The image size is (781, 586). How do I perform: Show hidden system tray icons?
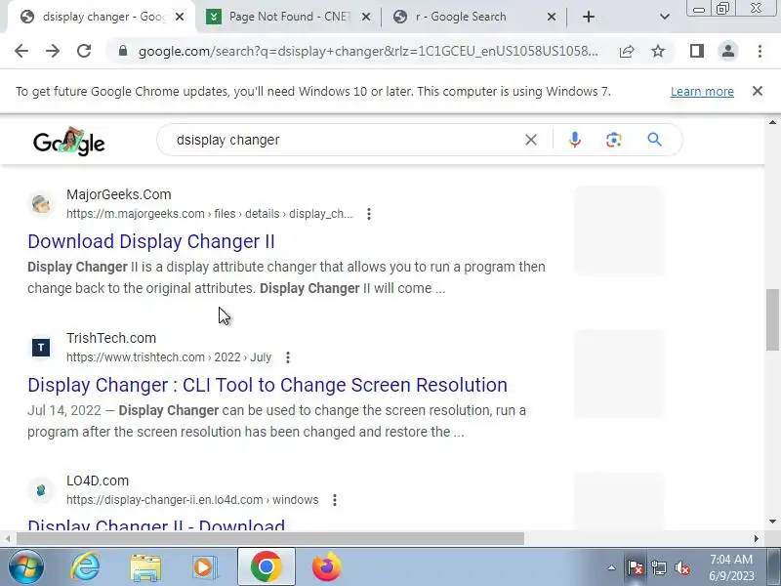[x=611, y=567]
